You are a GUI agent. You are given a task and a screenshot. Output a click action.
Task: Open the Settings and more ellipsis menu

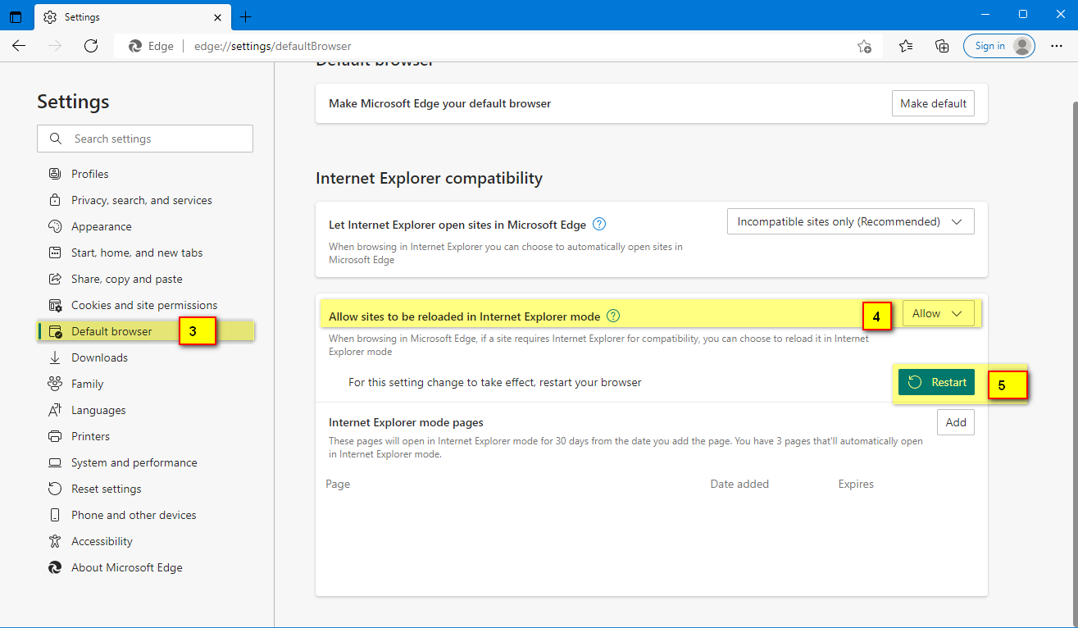1057,46
